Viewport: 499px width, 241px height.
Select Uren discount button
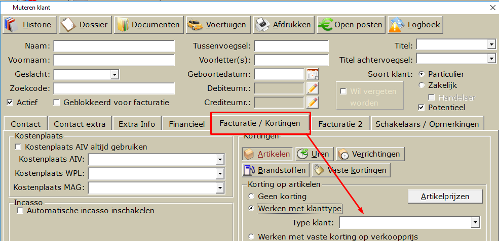point(315,154)
